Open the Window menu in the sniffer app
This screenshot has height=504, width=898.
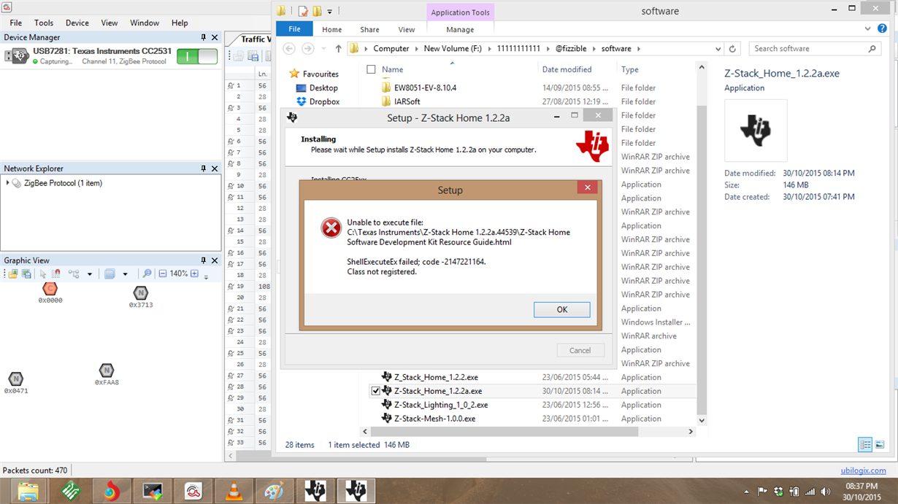coord(145,23)
